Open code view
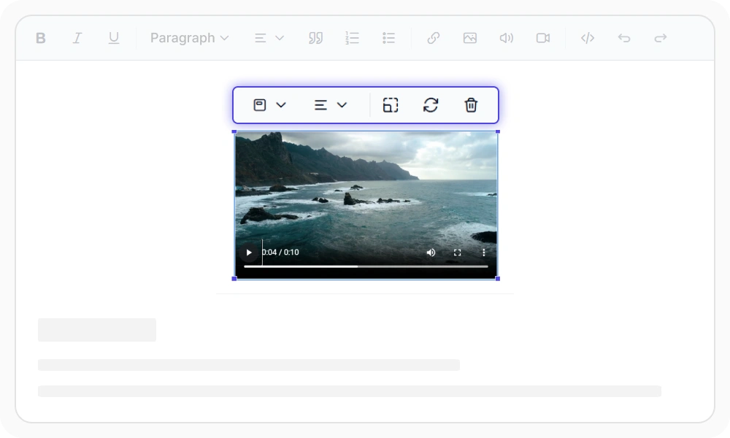The height and width of the screenshot is (438, 730). coord(588,38)
